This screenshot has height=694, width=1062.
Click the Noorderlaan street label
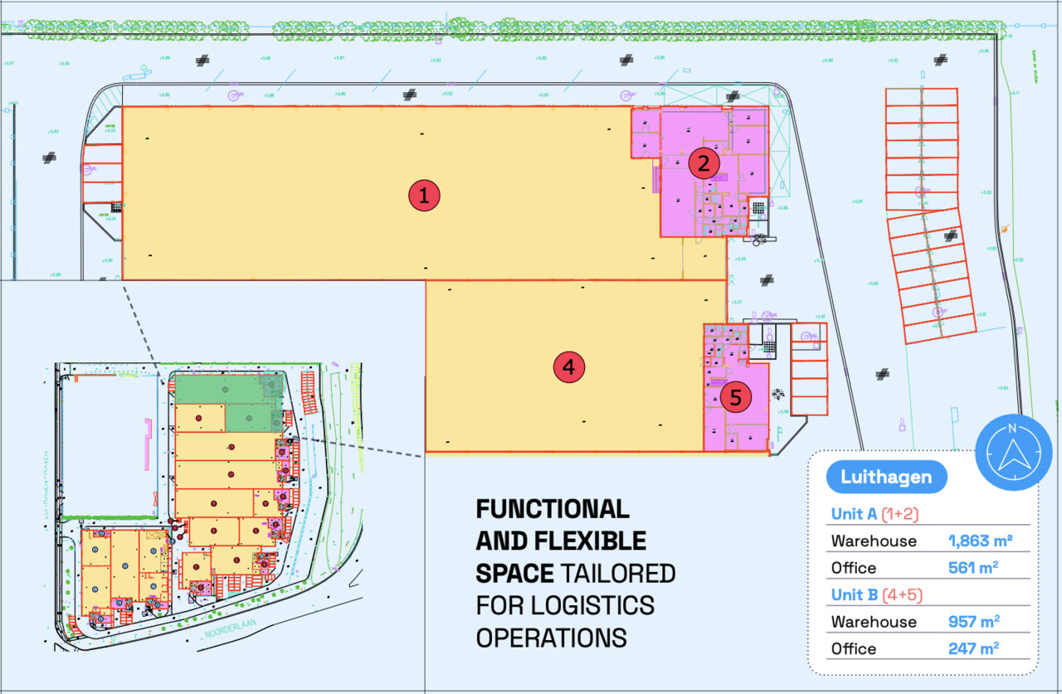pos(225,628)
